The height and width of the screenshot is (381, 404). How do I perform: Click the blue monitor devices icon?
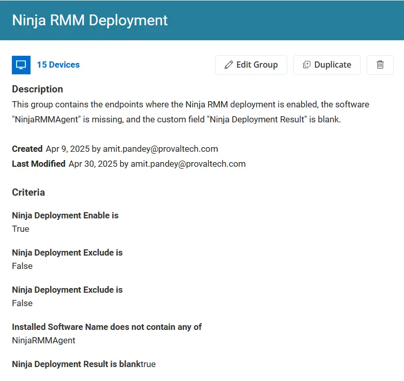coord(21,65)
